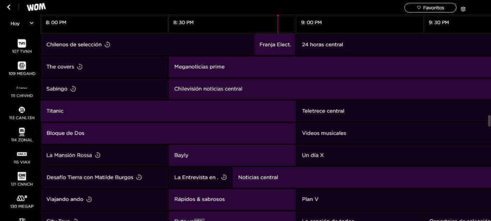491x221 pixels.
Task: Open the Hoy day dropdown
Action: click(22, 23)
